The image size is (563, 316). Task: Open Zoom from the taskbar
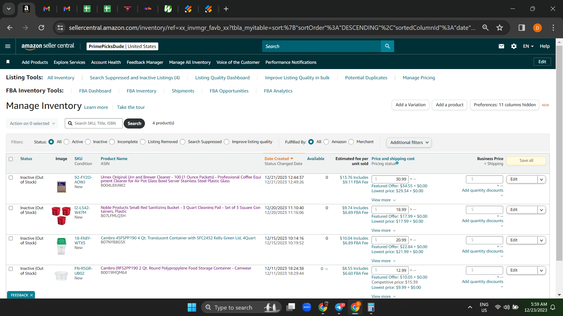[x=307, y=307]
